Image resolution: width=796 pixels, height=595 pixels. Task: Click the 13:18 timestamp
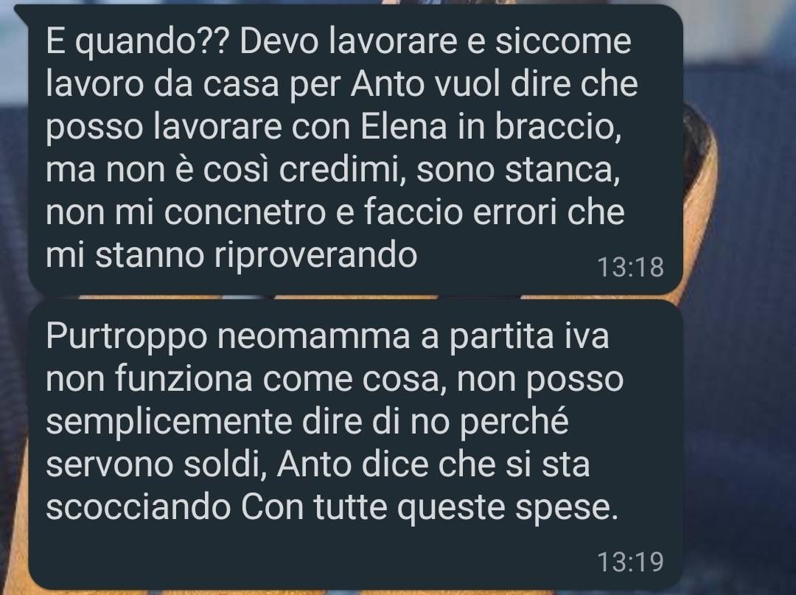[630, 267]
